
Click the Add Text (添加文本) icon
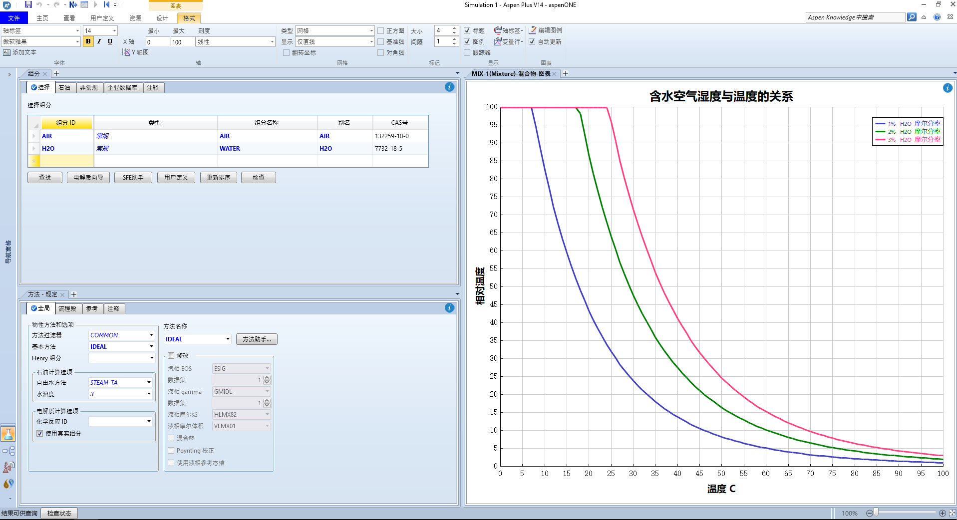click(x=6, y=52)
